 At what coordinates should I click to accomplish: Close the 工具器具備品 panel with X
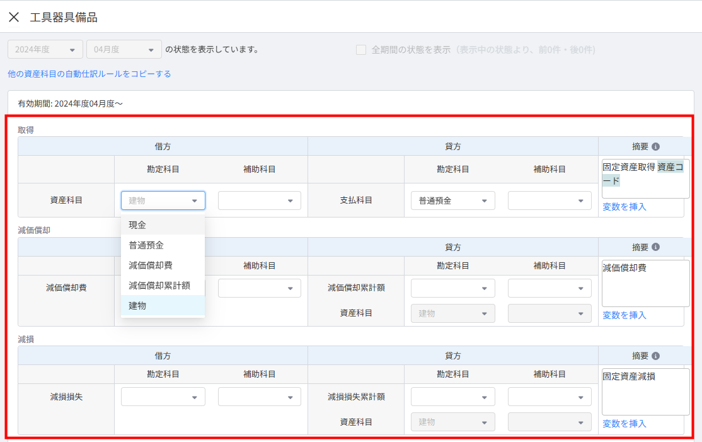pos(14,17)
